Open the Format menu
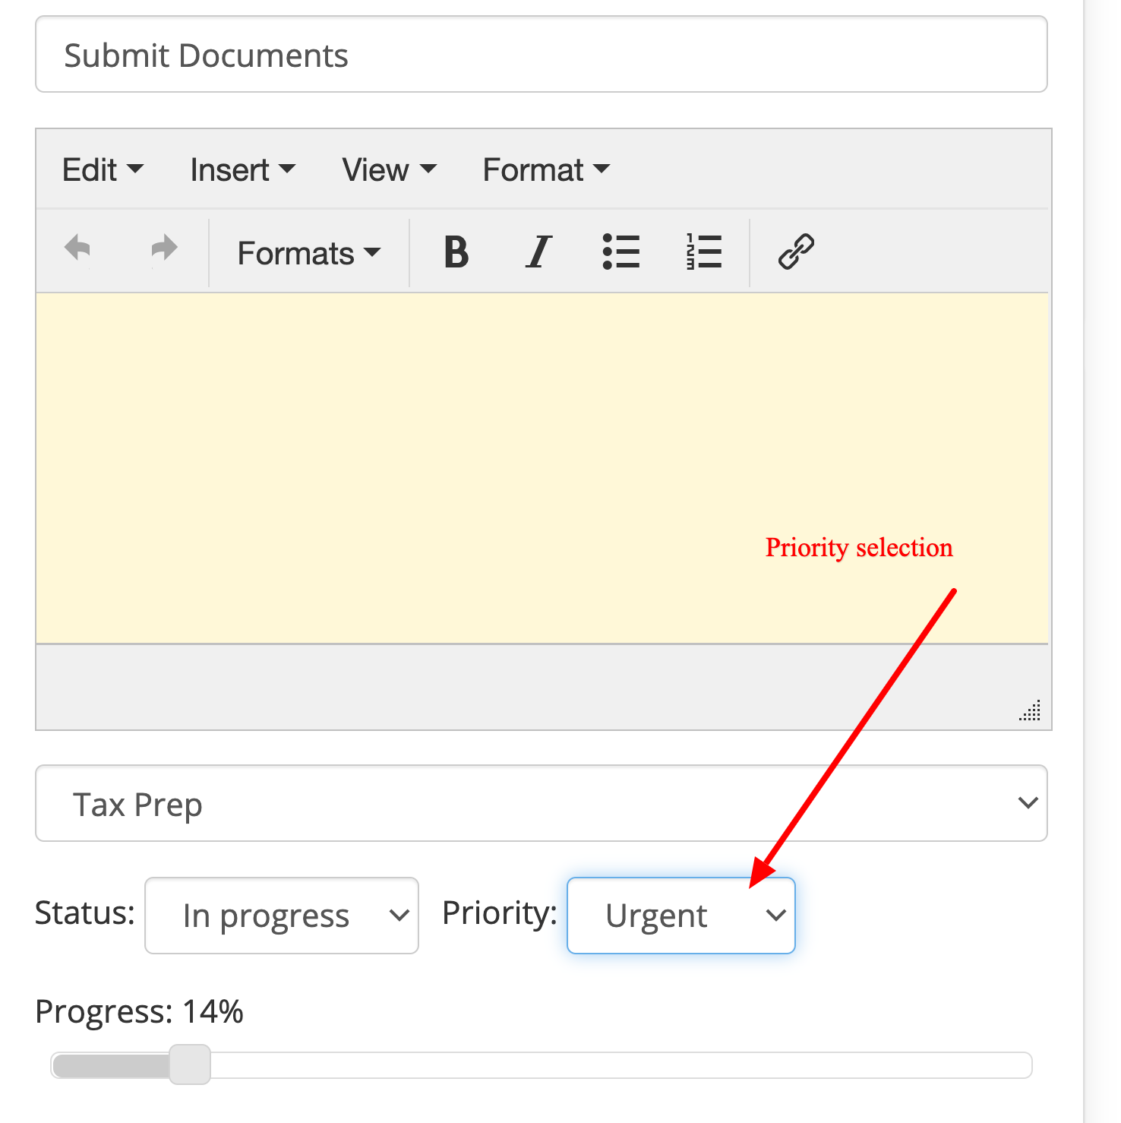Screen dimensions: 1121x1123 tap(546, 169)
